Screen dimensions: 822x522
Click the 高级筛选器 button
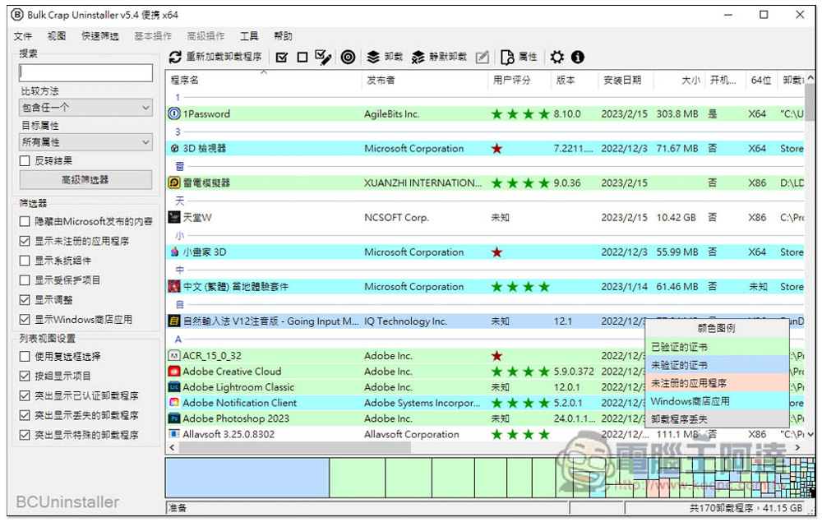pyautogui.click(x=86, y=179)
